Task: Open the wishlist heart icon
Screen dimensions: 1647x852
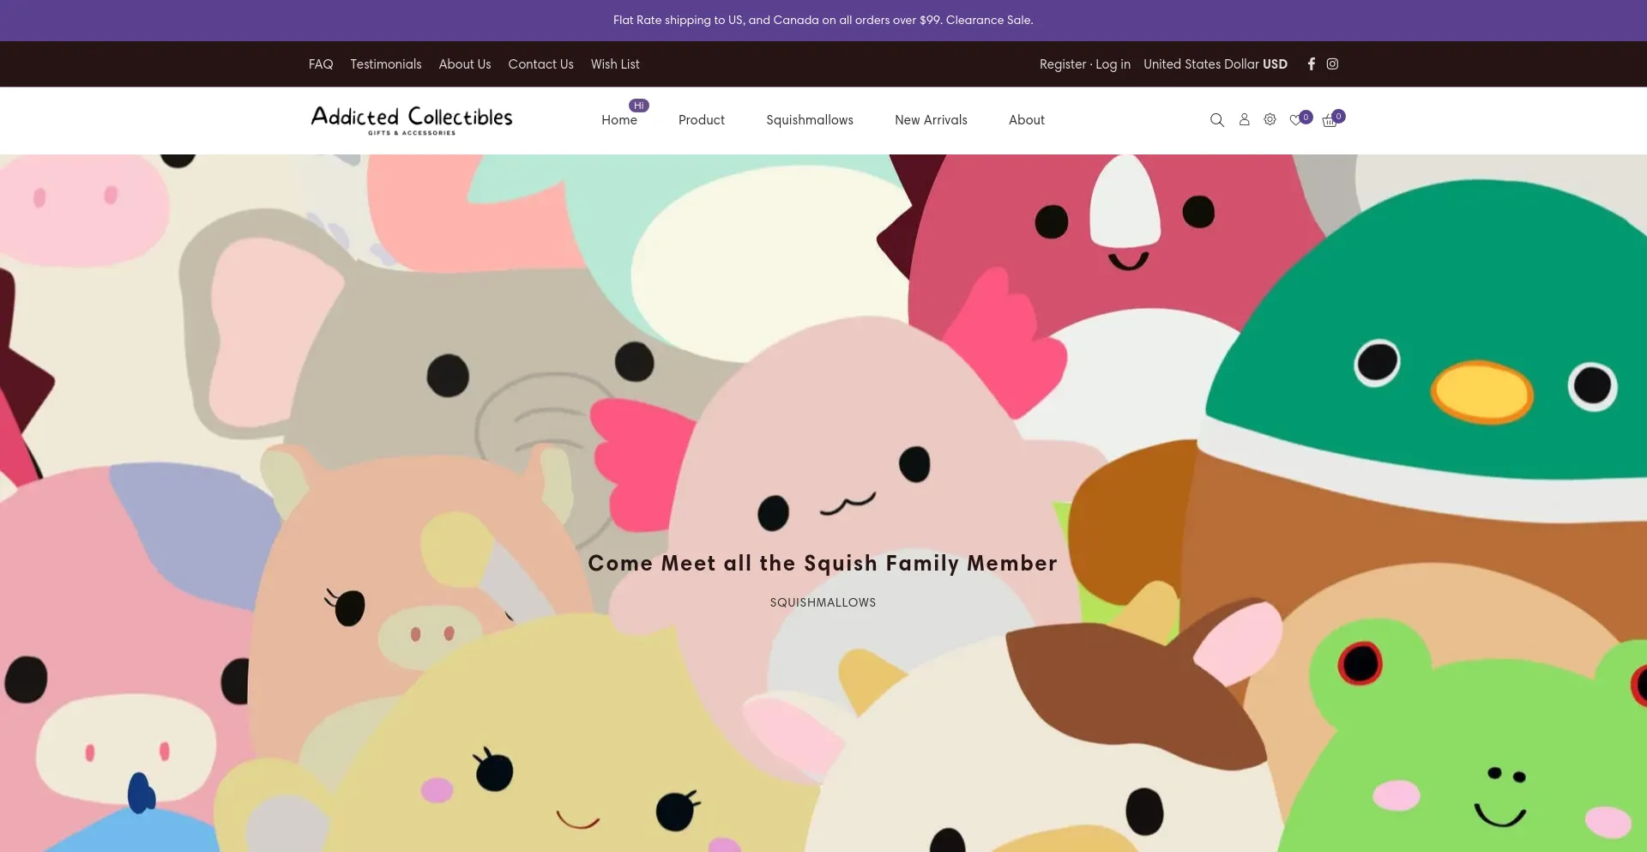Action: (1296, 120)
